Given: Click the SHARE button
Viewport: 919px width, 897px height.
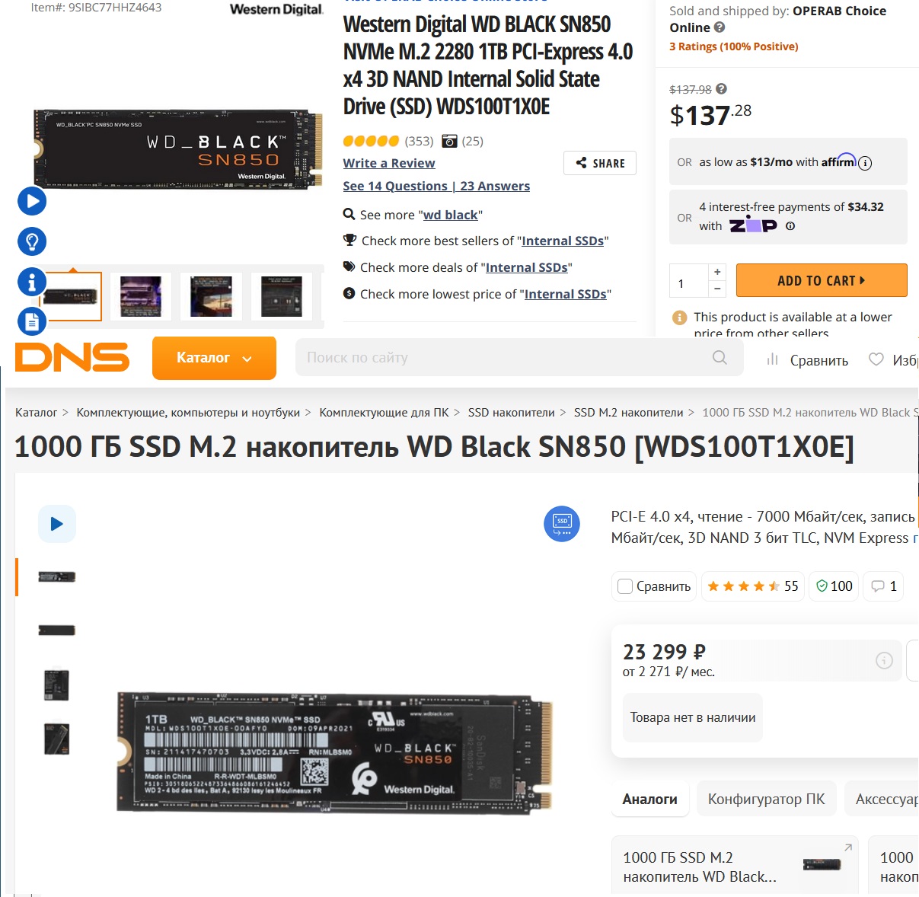Looking at the screenshot, I should pyautogui.click(x=600, y=163).
